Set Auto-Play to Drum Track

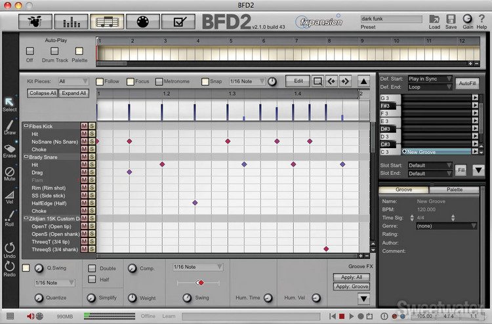click(54, 51)
